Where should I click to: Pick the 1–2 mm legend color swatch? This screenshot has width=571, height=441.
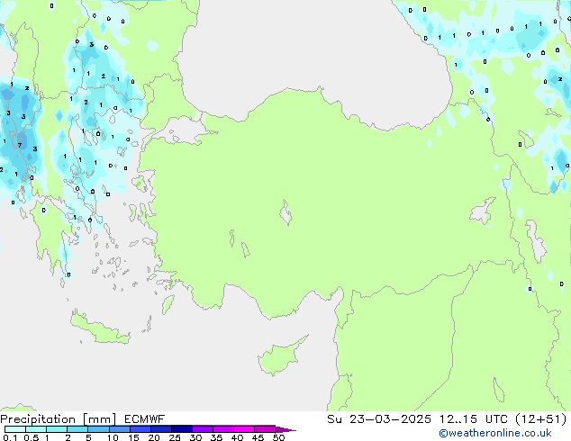(57, 429)
